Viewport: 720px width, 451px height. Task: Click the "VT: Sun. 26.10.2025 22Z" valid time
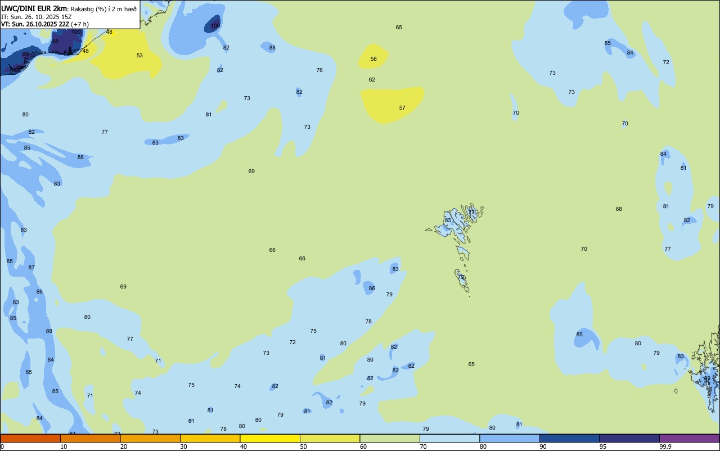pos(35,24)
